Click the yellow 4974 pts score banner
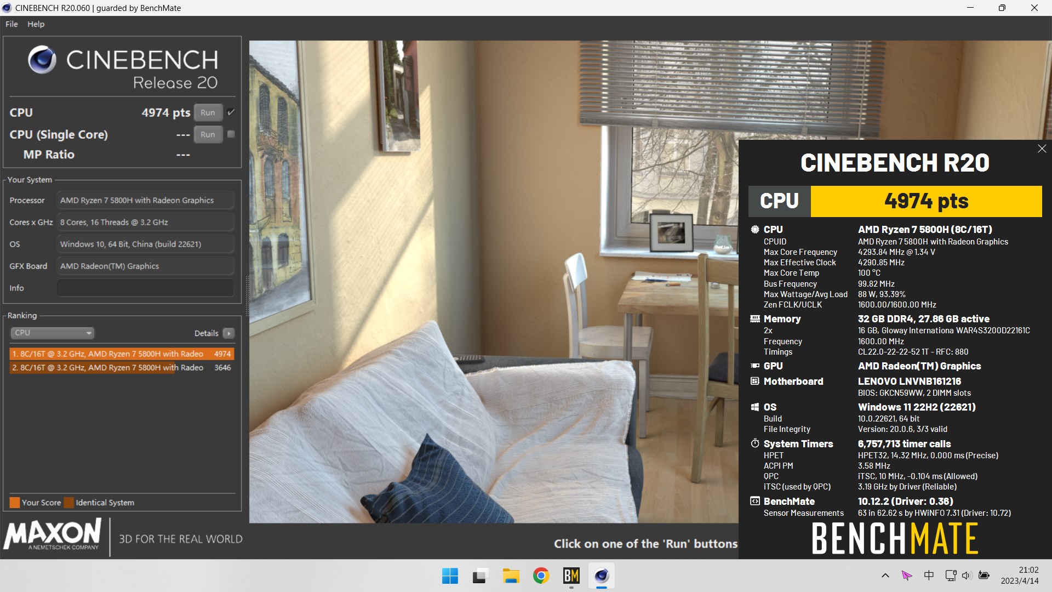This screenshot has height=592, width=1052. coord(926,201)
